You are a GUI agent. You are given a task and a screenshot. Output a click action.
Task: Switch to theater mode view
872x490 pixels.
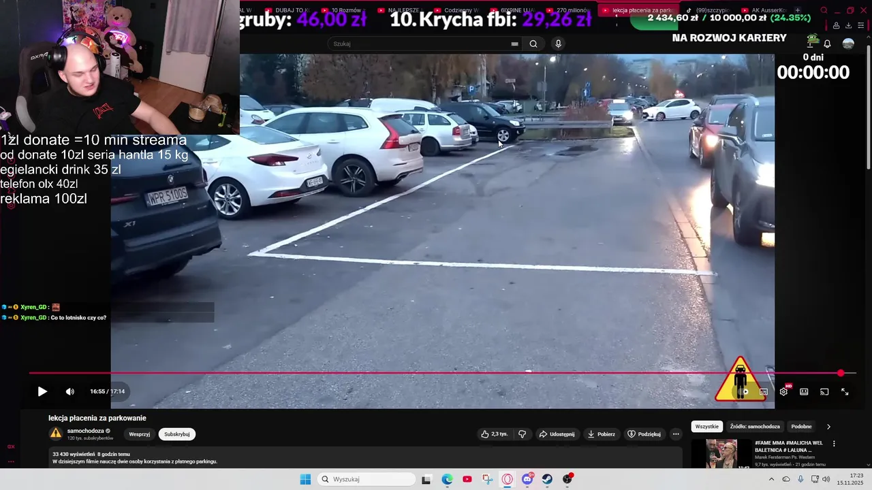coord(804,391)
